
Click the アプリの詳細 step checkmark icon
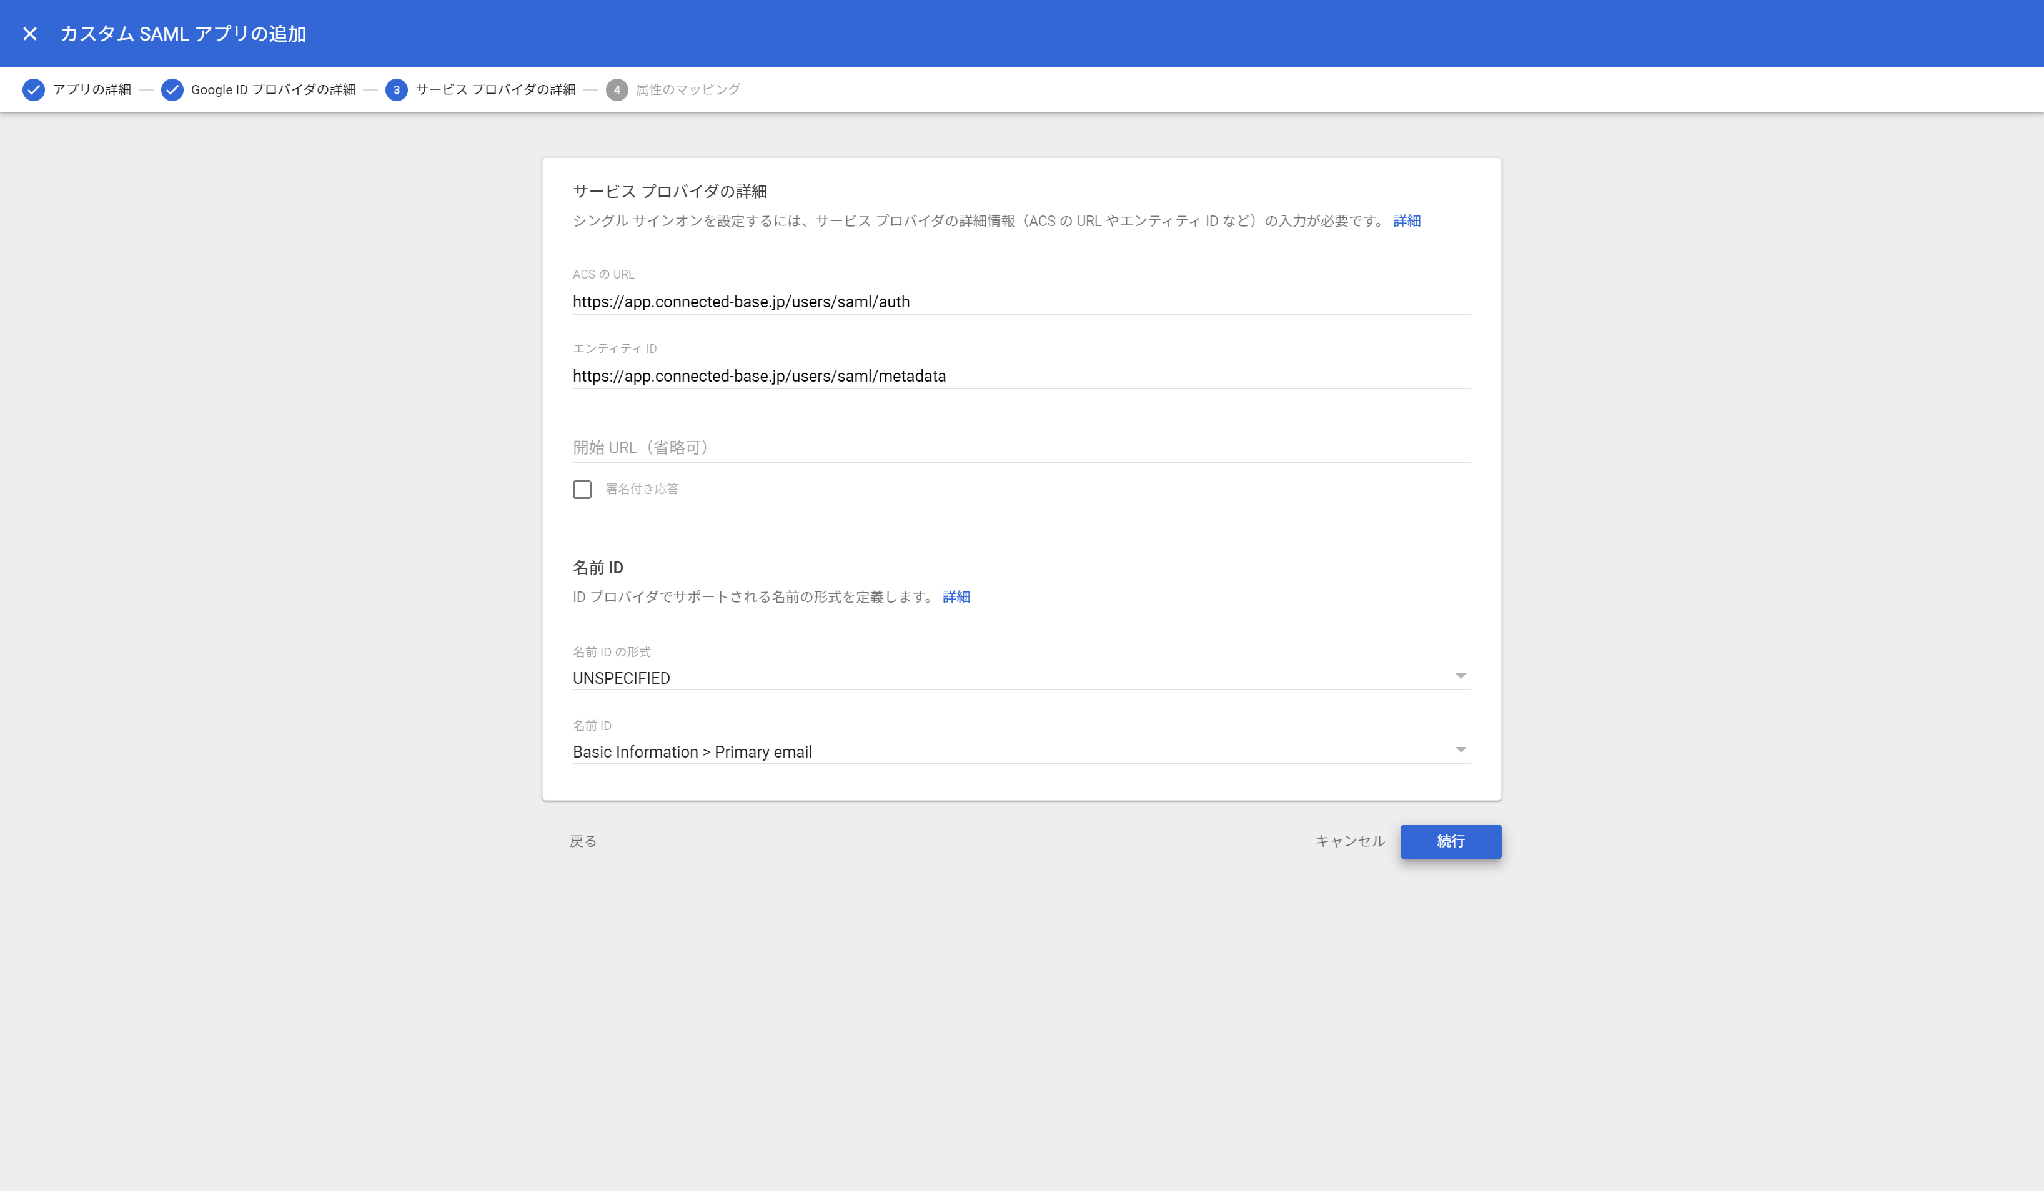pos(33,89)
